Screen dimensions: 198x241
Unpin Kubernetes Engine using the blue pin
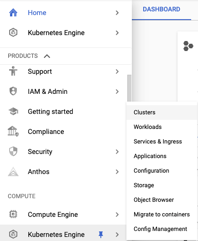[101, 235]
